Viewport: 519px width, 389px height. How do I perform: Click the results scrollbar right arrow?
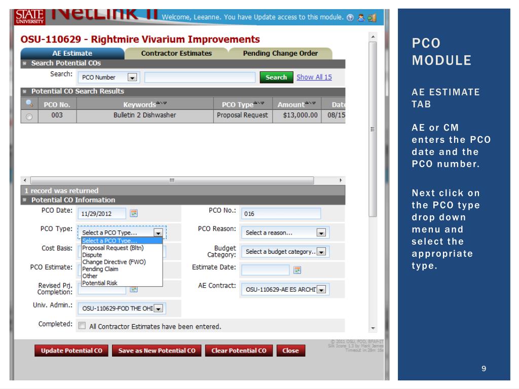341,180
